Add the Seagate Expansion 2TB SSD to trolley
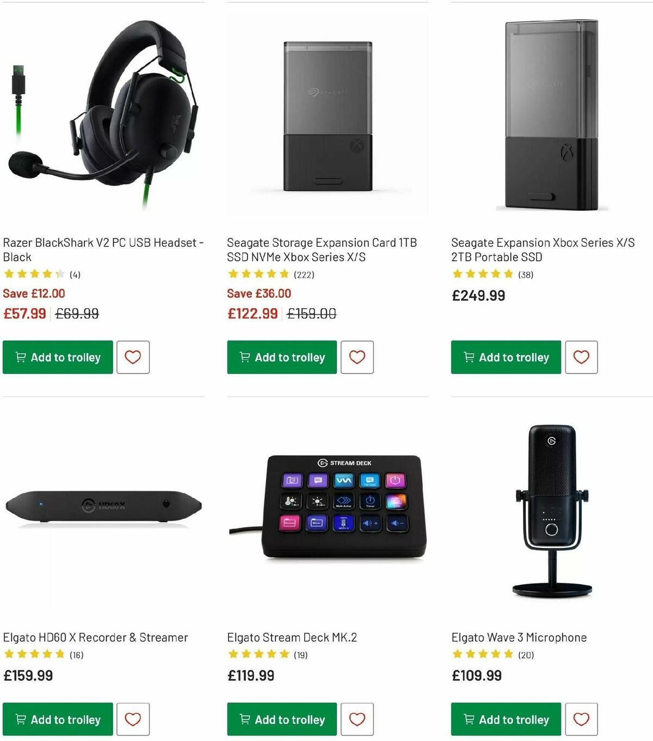The height and width of the screenshot is (741, 653). coord(505,357)
